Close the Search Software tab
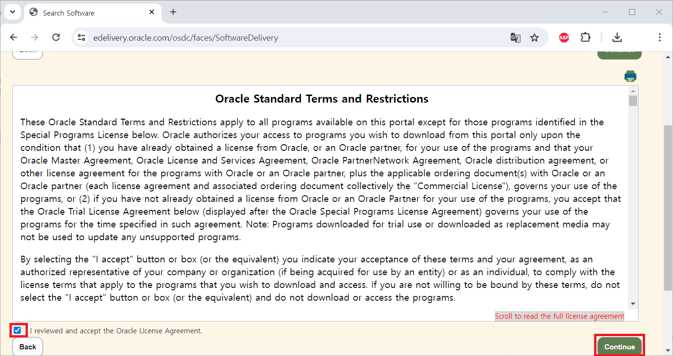This screenshot has height=356, width=673. pos(152,13)
